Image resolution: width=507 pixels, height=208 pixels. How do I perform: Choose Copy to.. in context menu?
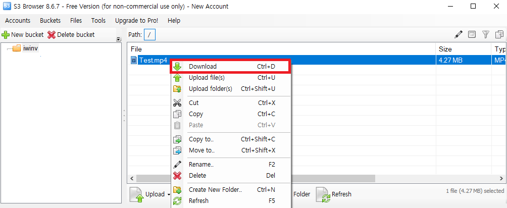[231, 139]
